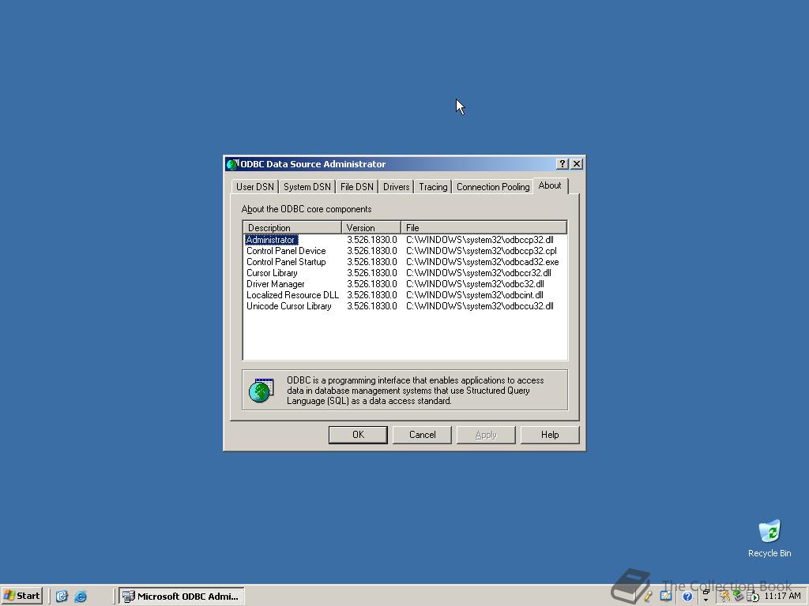Launch Internet Explorer from Quick Launch

81,597
